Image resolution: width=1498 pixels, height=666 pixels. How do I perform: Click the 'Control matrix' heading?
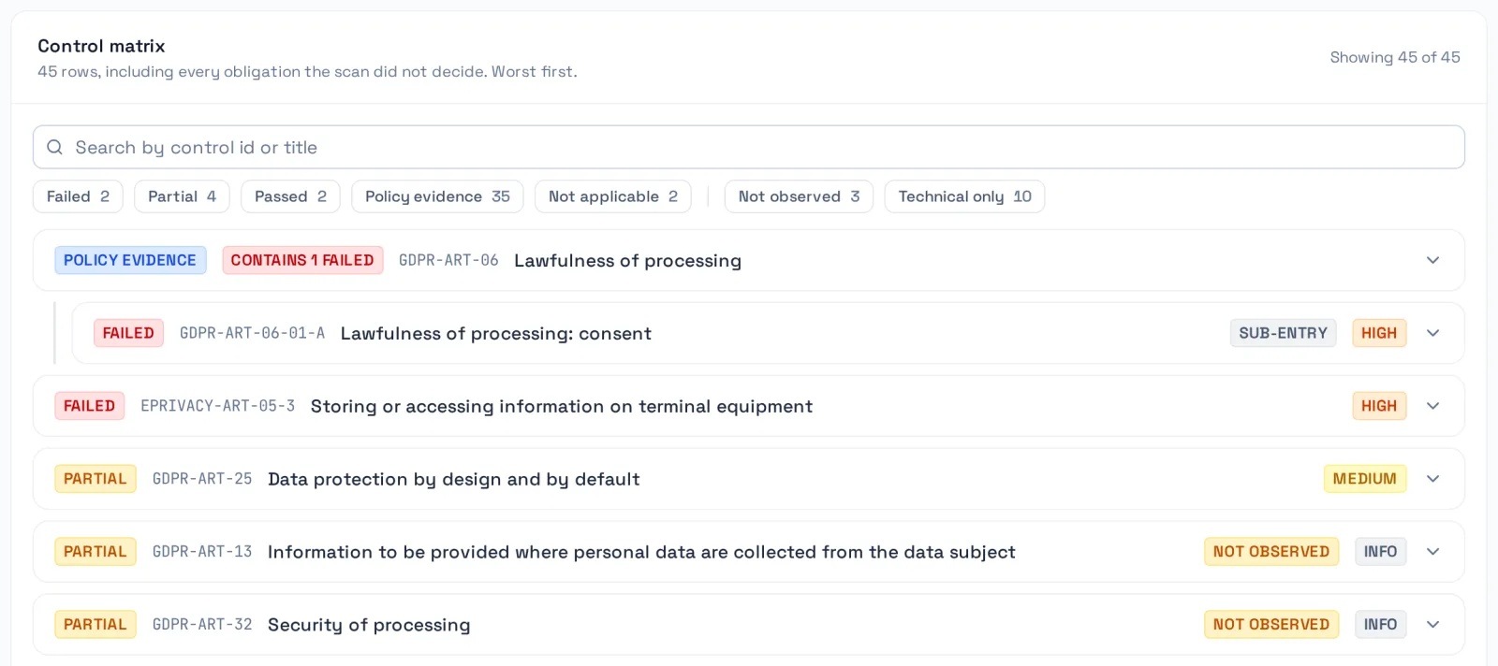point(101,46)
